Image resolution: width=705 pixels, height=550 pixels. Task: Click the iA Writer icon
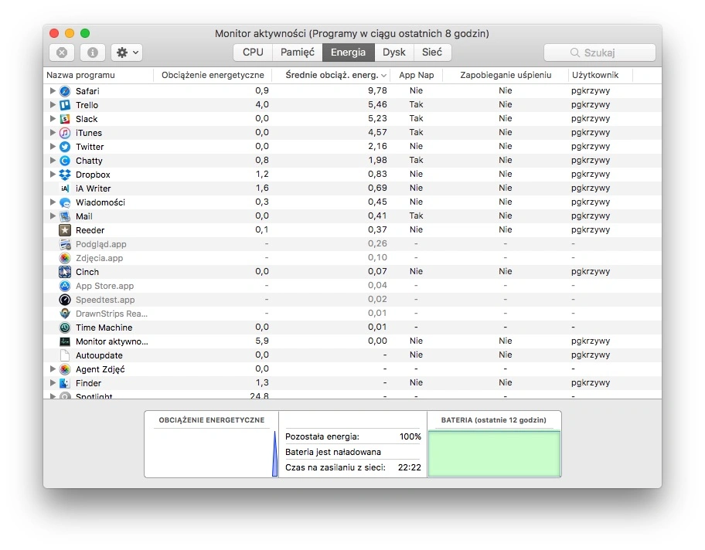[65, 188]
